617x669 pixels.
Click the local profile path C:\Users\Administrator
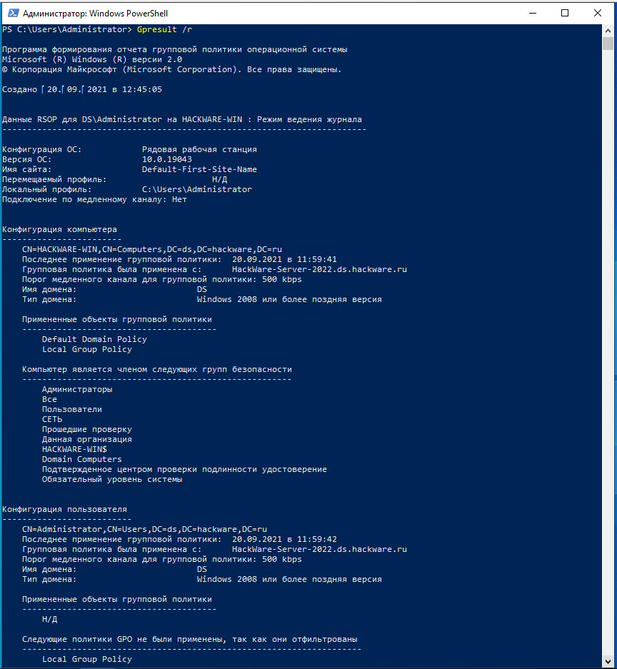[197, 189]
